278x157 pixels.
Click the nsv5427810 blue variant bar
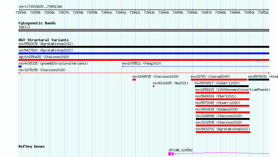pyautogui.click(x=144, y=53)
